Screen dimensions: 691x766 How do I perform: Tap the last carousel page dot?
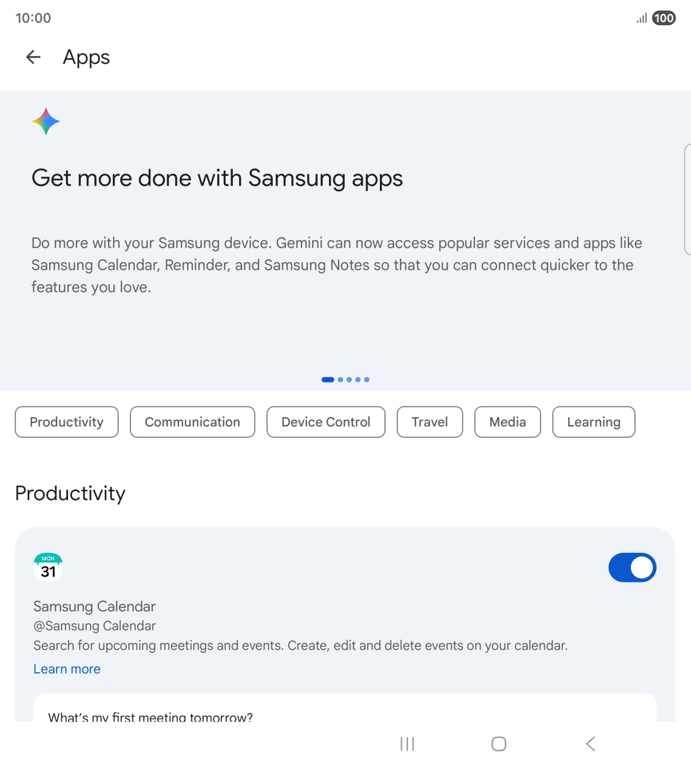tap(367, 380)
